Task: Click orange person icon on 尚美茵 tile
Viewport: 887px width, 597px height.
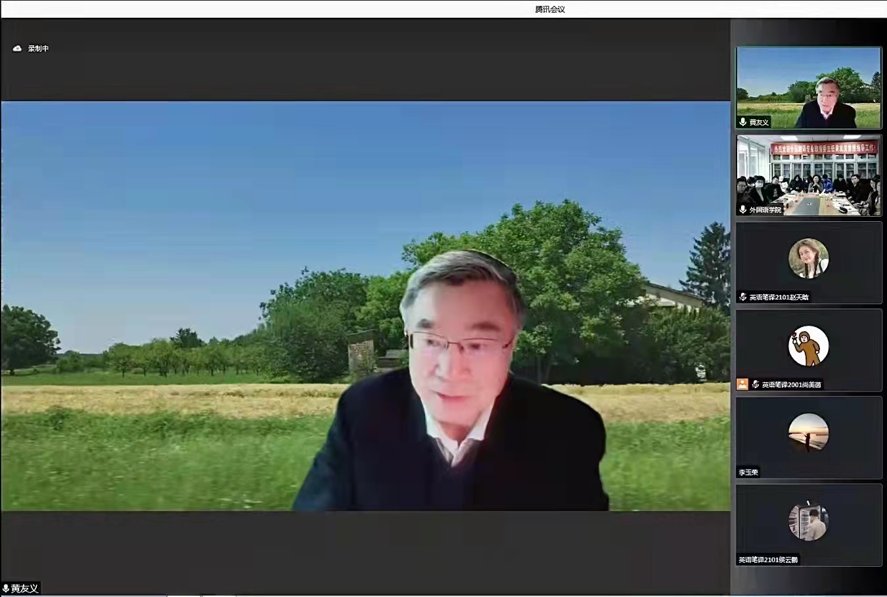Action: pos(742,385)
